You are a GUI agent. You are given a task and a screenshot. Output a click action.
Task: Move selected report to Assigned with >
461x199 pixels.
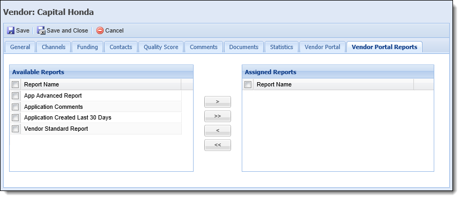(218, 102)
